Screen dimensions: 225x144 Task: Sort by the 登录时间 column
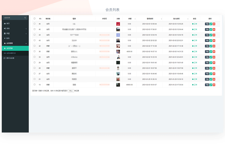click(x=150, y=19)
